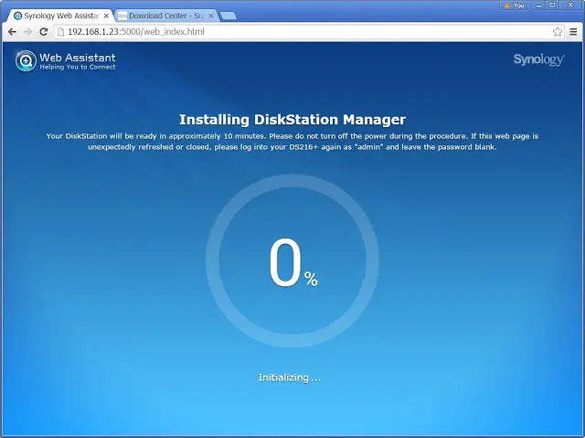Click the browser forward arrow

tap(27, 32)
